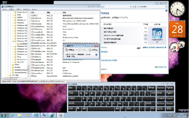The image size is (189, 118).
Task: Click the 1.0 base score badge
Action: click(x=157, y=33)
